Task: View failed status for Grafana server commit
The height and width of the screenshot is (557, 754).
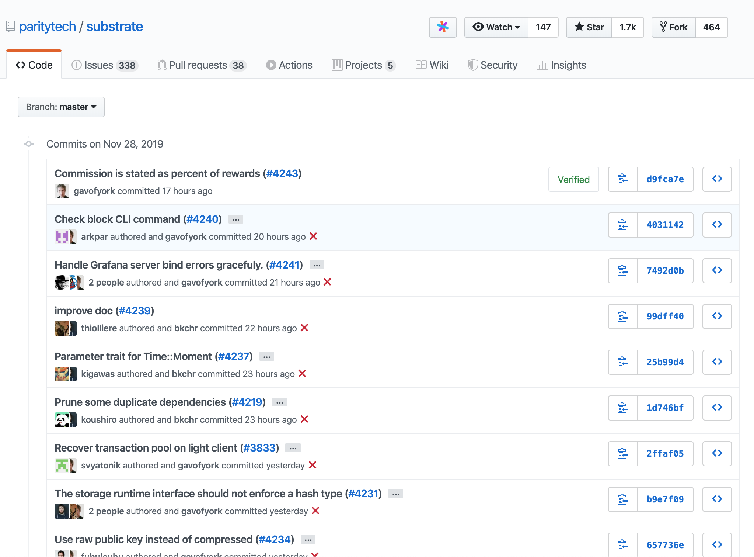Action: click(327, 282)
